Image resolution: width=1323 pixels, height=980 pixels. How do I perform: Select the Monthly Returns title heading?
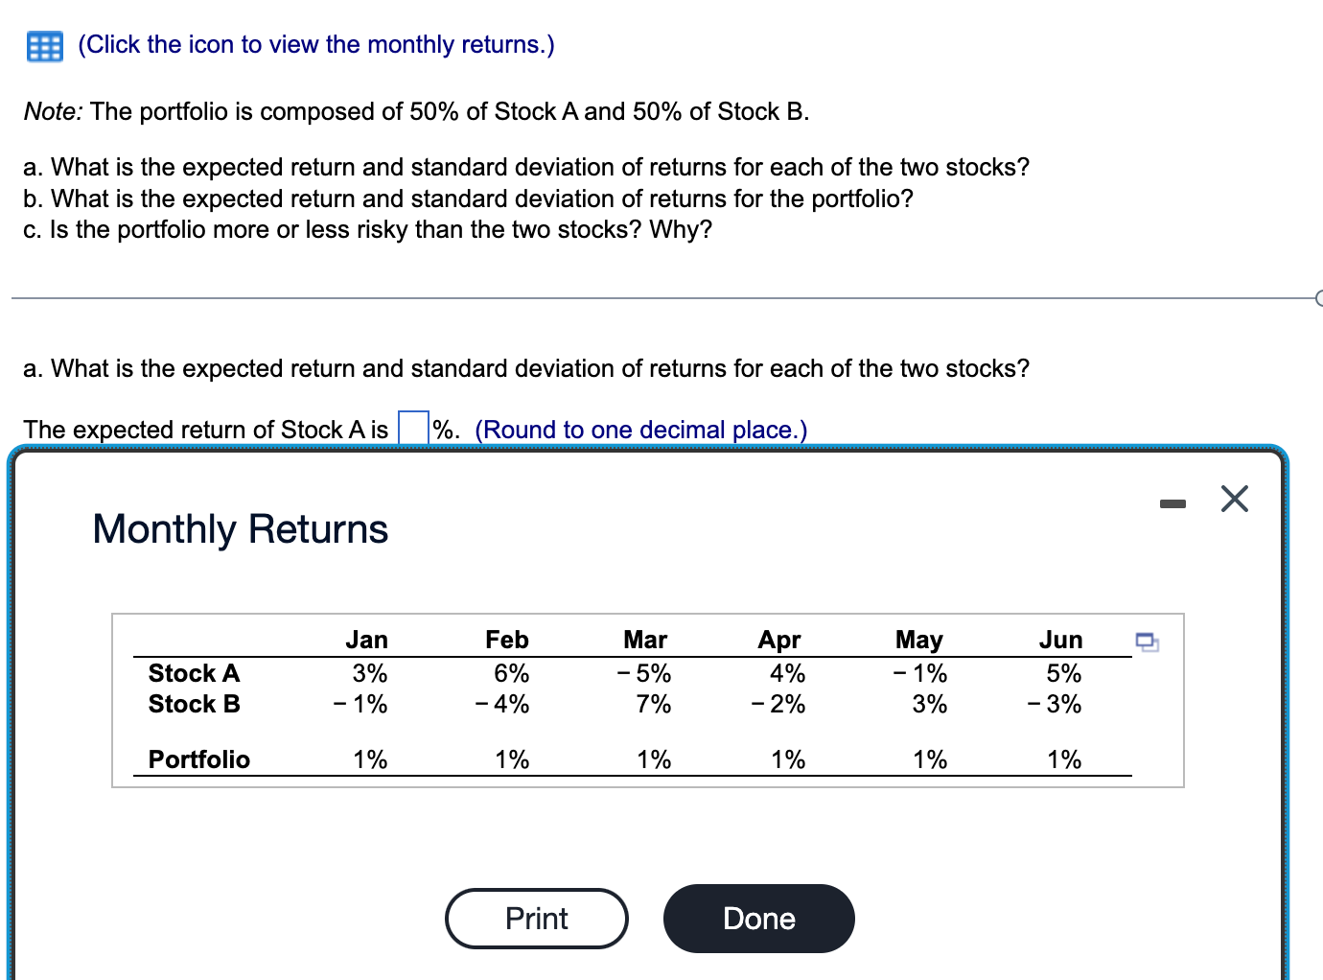[x=240, y=528]
